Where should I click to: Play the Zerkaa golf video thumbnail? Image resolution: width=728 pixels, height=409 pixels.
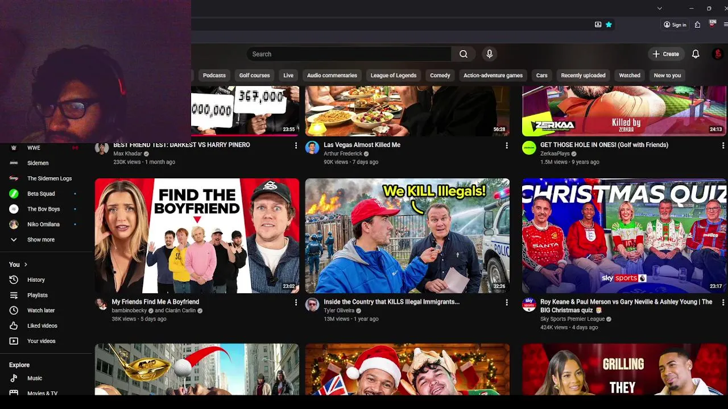pyautogui.click(x=624, y=111)
